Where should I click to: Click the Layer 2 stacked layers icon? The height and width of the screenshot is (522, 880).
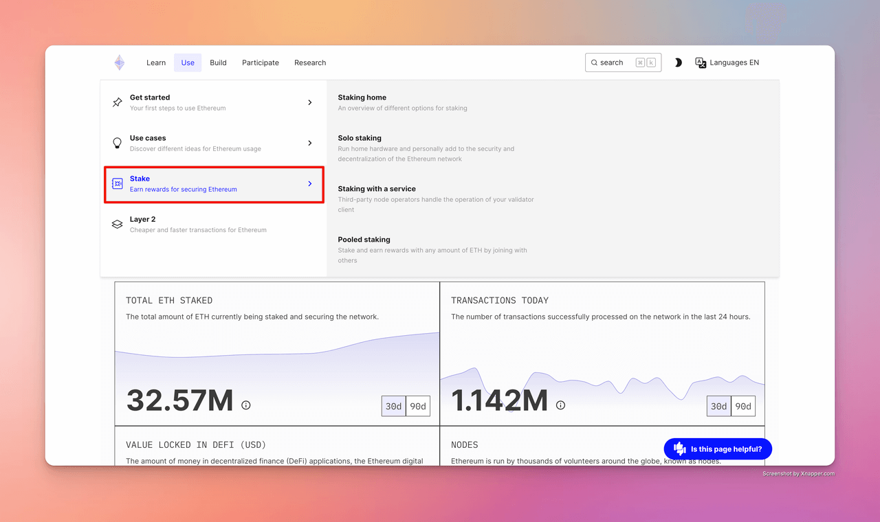(x=117, y=225)
